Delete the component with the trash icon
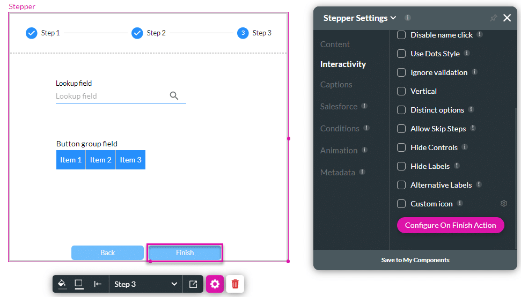 coord(235,284)
